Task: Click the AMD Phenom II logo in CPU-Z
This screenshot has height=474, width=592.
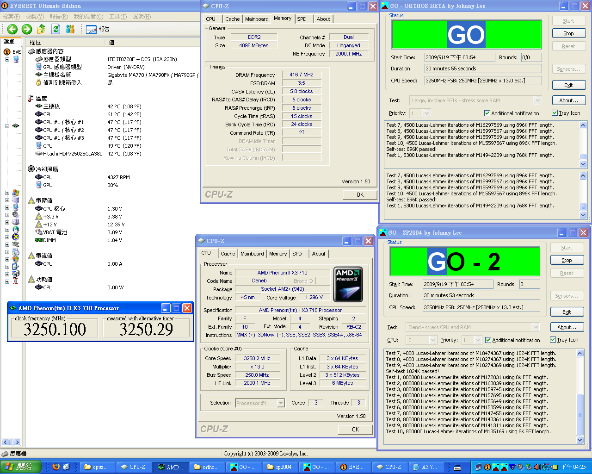Action: click(x=348, y=284)
